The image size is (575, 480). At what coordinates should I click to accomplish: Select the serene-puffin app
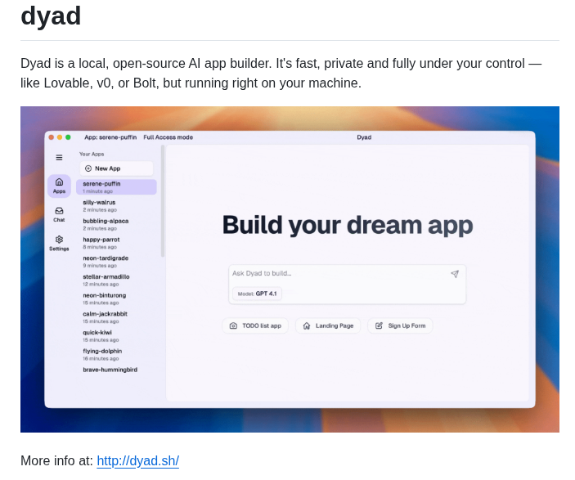117,187
